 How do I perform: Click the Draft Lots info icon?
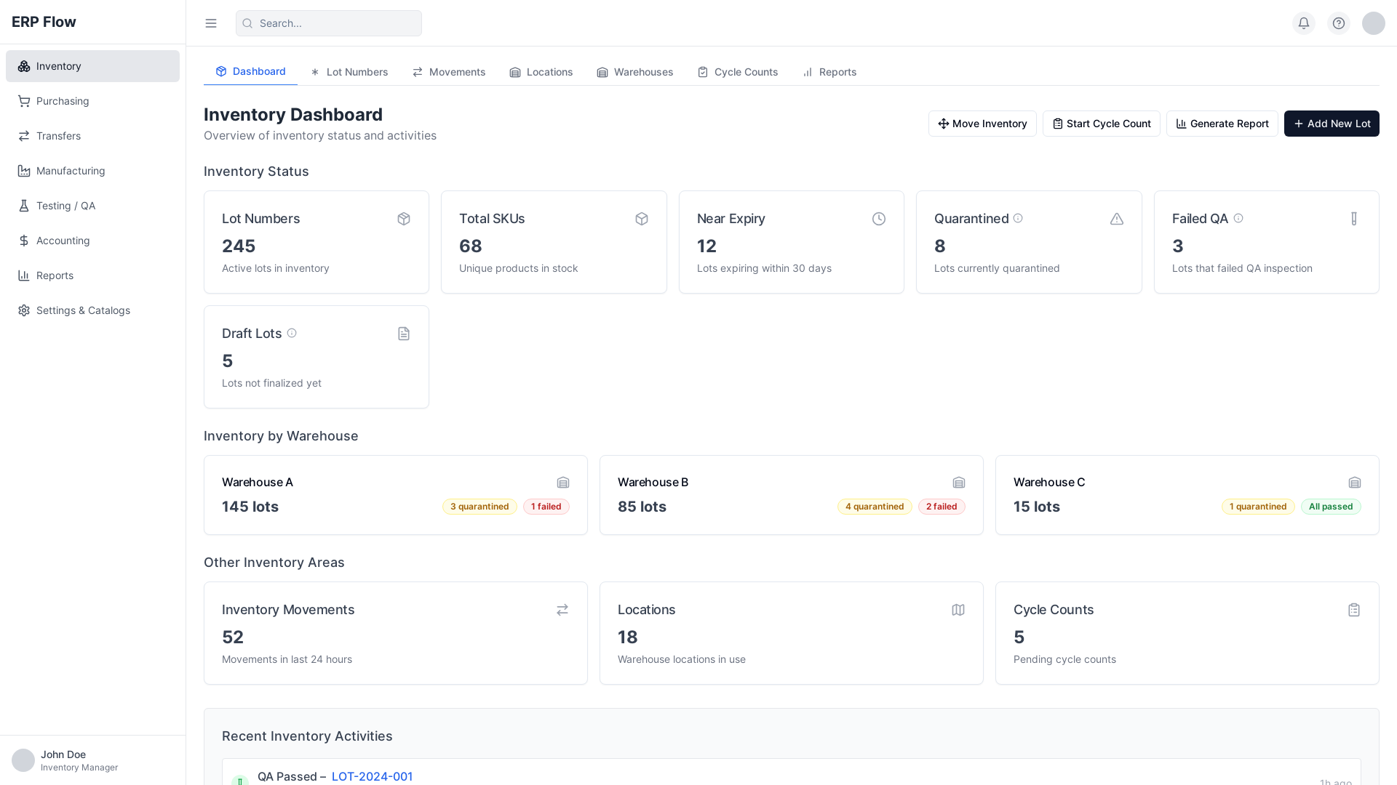pyautogui.click(x=292, y=333)
